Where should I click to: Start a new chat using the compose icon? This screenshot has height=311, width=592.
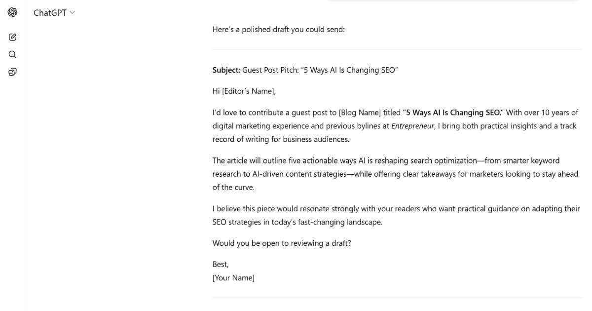(x=12, y=37)
